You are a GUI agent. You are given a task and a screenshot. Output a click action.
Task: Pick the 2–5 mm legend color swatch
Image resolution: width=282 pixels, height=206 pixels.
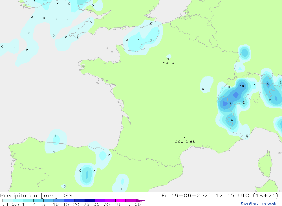(x=38, y=200)
